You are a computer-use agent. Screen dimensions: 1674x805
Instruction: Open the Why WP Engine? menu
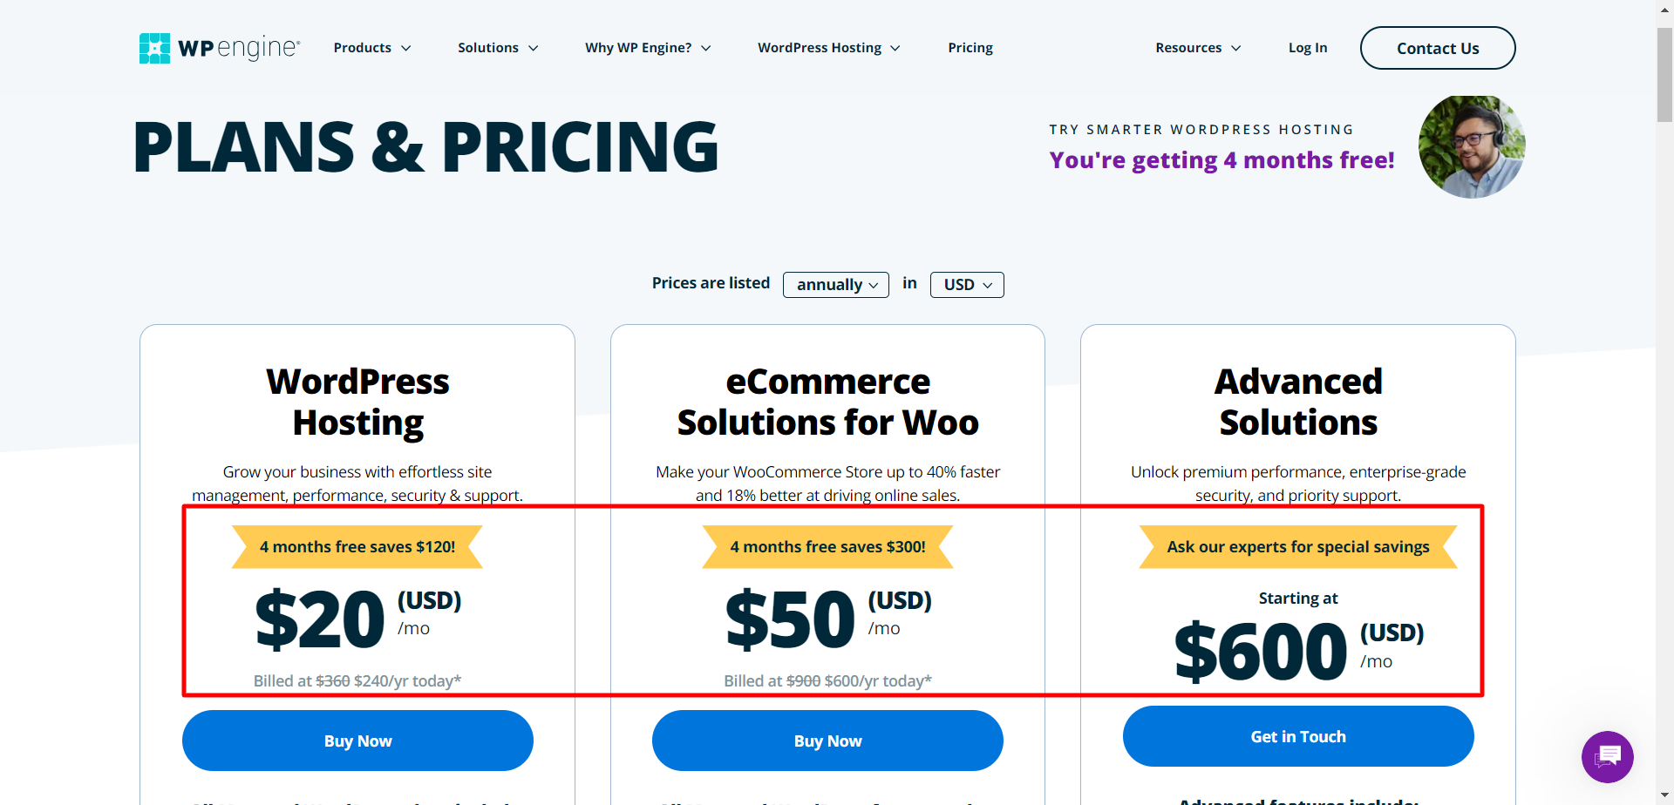648,48
